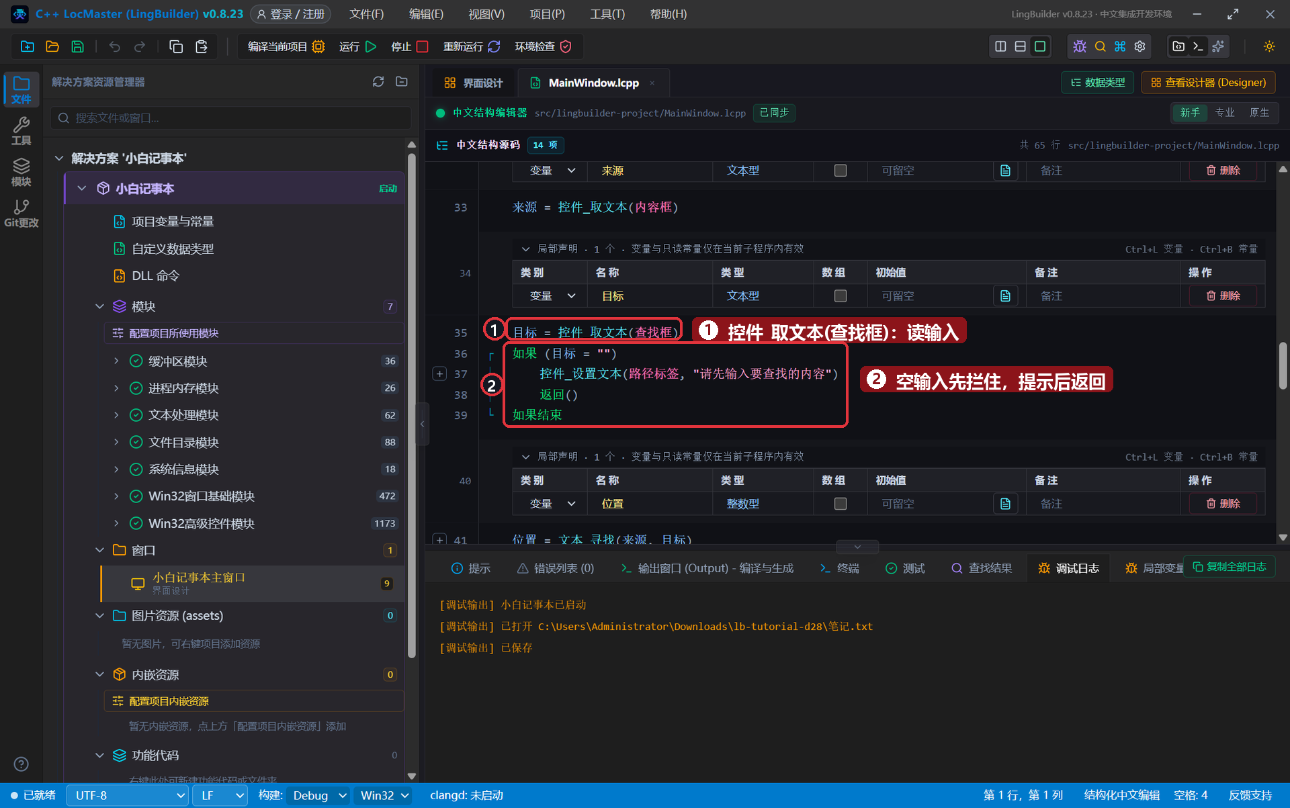Open the terminal prompt icon in toolbar
Viewport: 1290px width, 808px height.
(x=1198, y=46)
